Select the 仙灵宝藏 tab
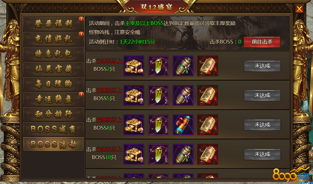The width and height of the screenshot is (313, 184). [53, 69]
